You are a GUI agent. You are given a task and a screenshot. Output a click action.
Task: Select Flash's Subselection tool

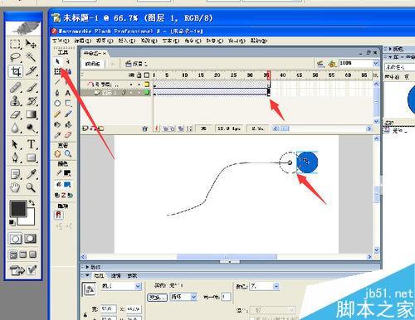68,61
